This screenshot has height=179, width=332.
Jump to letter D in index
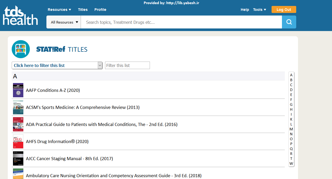[291, 90]
